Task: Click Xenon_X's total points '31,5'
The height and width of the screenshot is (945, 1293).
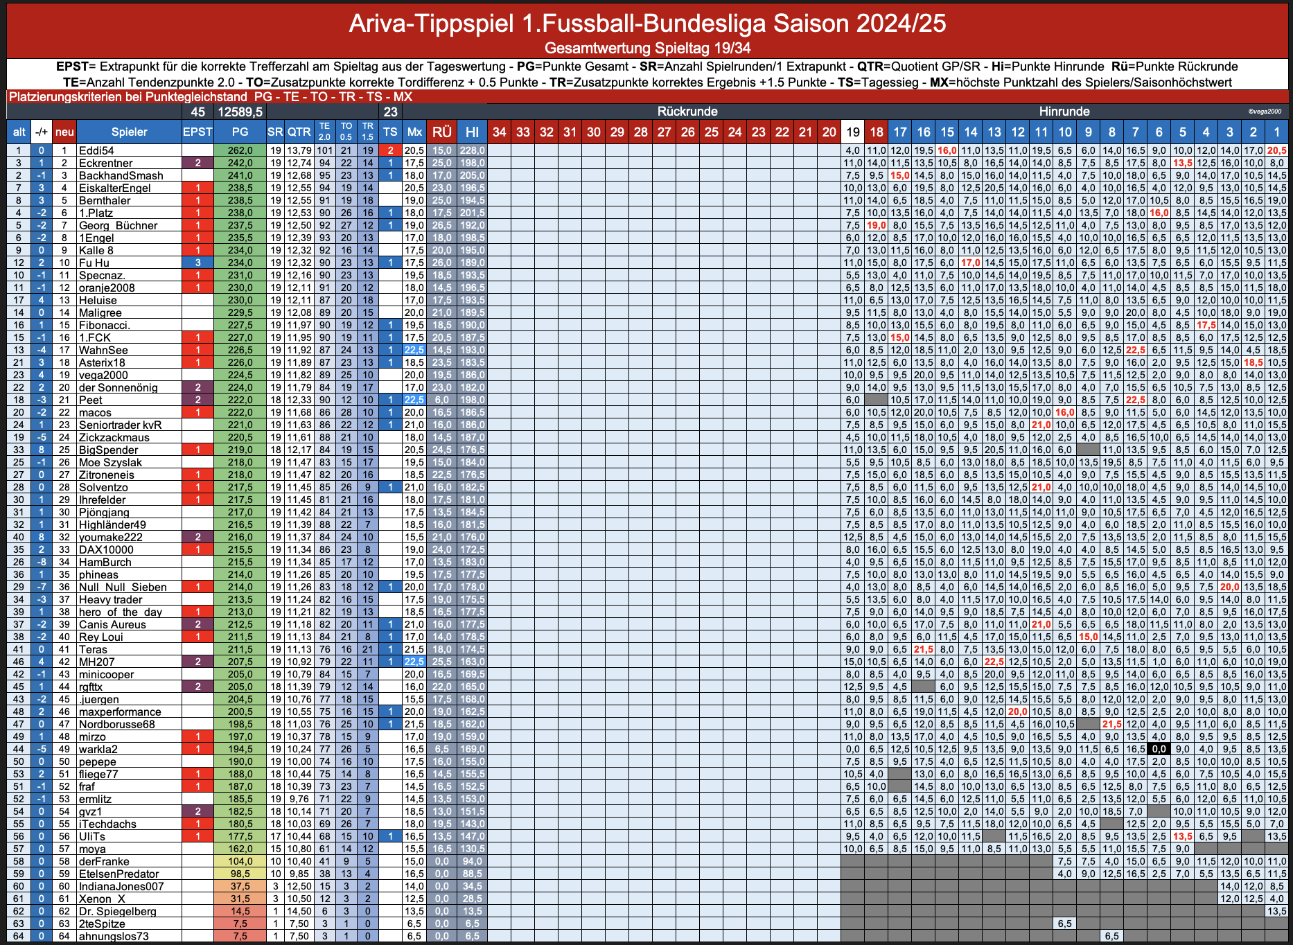Action: click(240, 899)
